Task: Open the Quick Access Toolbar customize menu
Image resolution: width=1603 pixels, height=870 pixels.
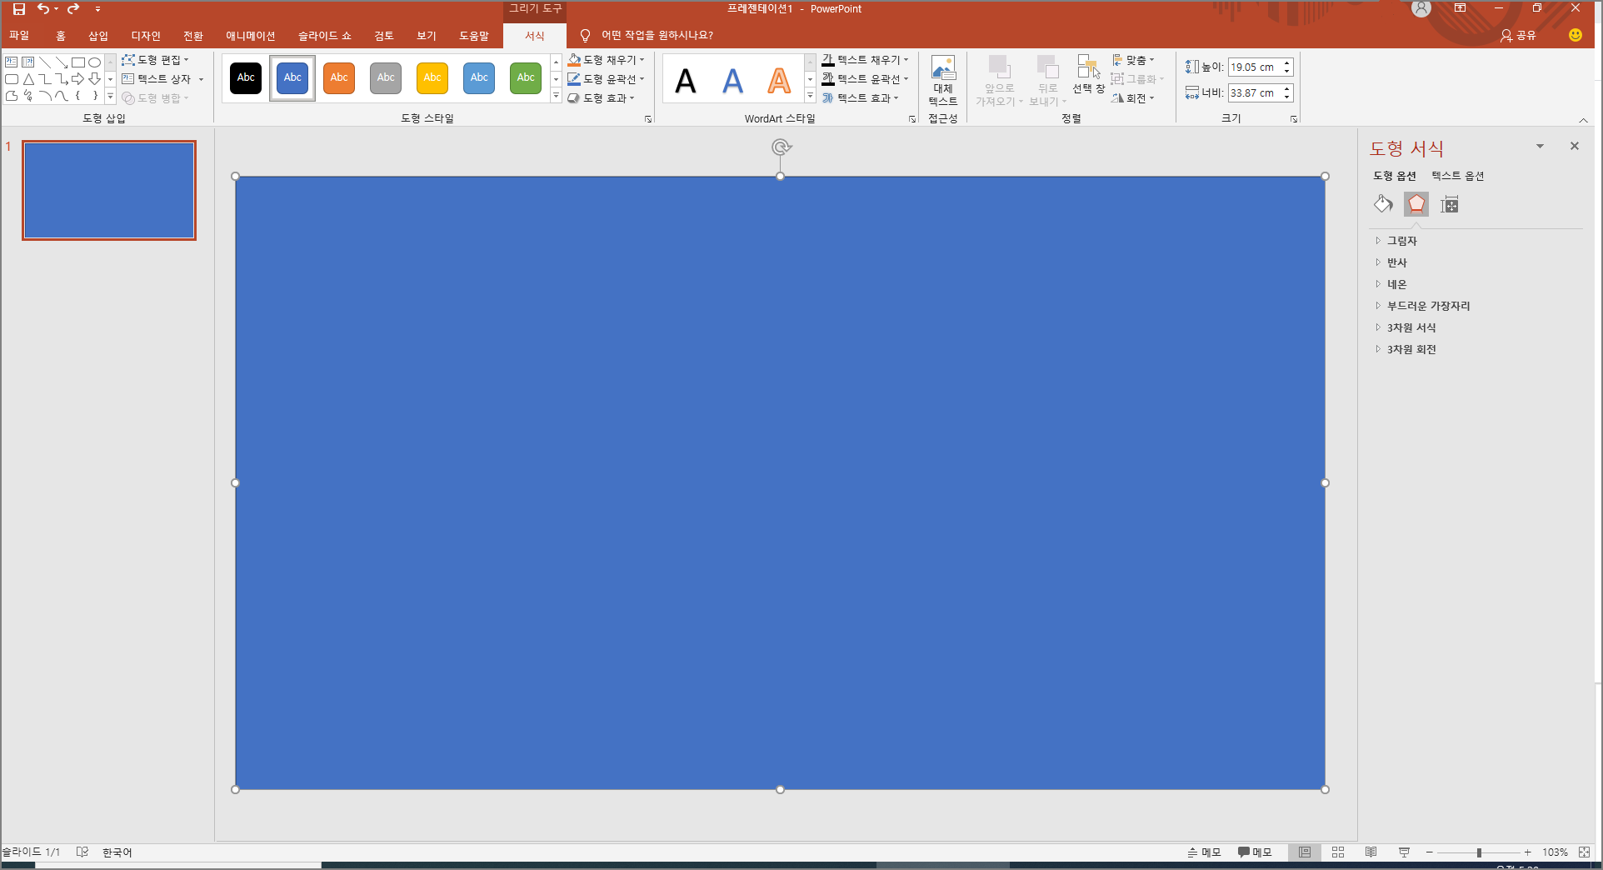Action: pyautogui.click(x=97, y=9)
